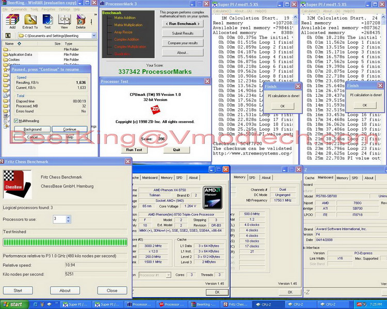Click the ChessBase logo in Fritz benchmark
Image resolution: width=387 pixels, height=309 pixels.
[17, 184]
